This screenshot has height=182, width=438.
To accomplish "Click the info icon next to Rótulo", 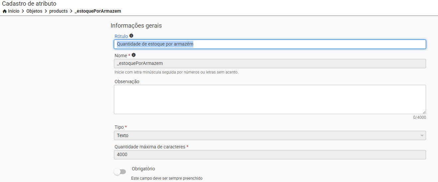I will (131, 36).
